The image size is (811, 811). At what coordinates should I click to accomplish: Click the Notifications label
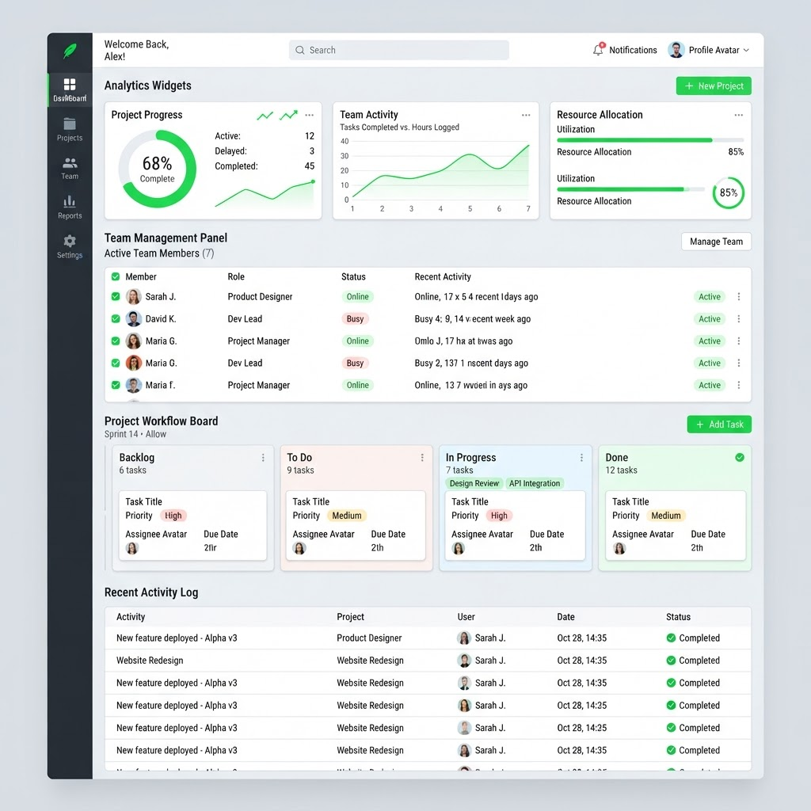633,50
